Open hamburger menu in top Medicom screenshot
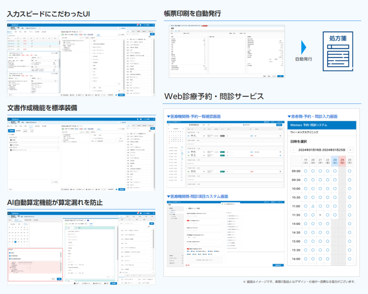Screen dimensions: 368x294 pyautogui.click(x=9, y=24)
